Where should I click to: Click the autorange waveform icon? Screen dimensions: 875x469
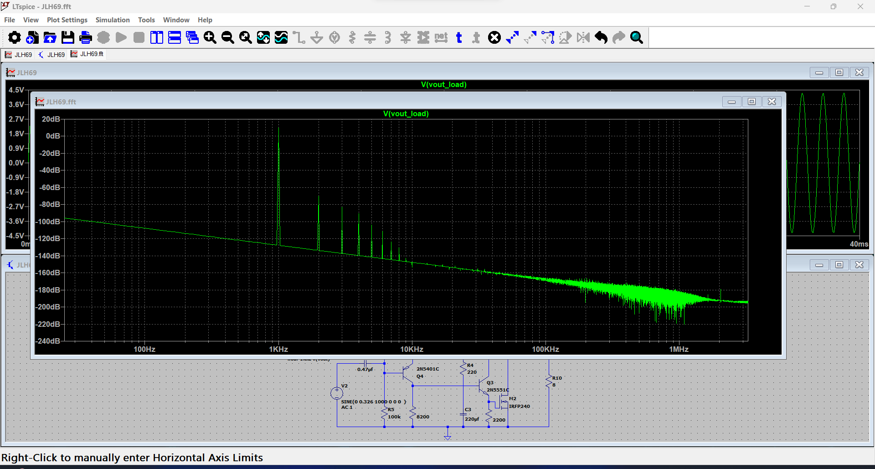263,37
